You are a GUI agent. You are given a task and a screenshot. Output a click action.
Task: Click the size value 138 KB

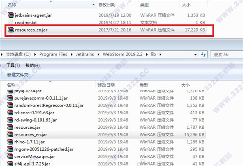coord(197,98)
